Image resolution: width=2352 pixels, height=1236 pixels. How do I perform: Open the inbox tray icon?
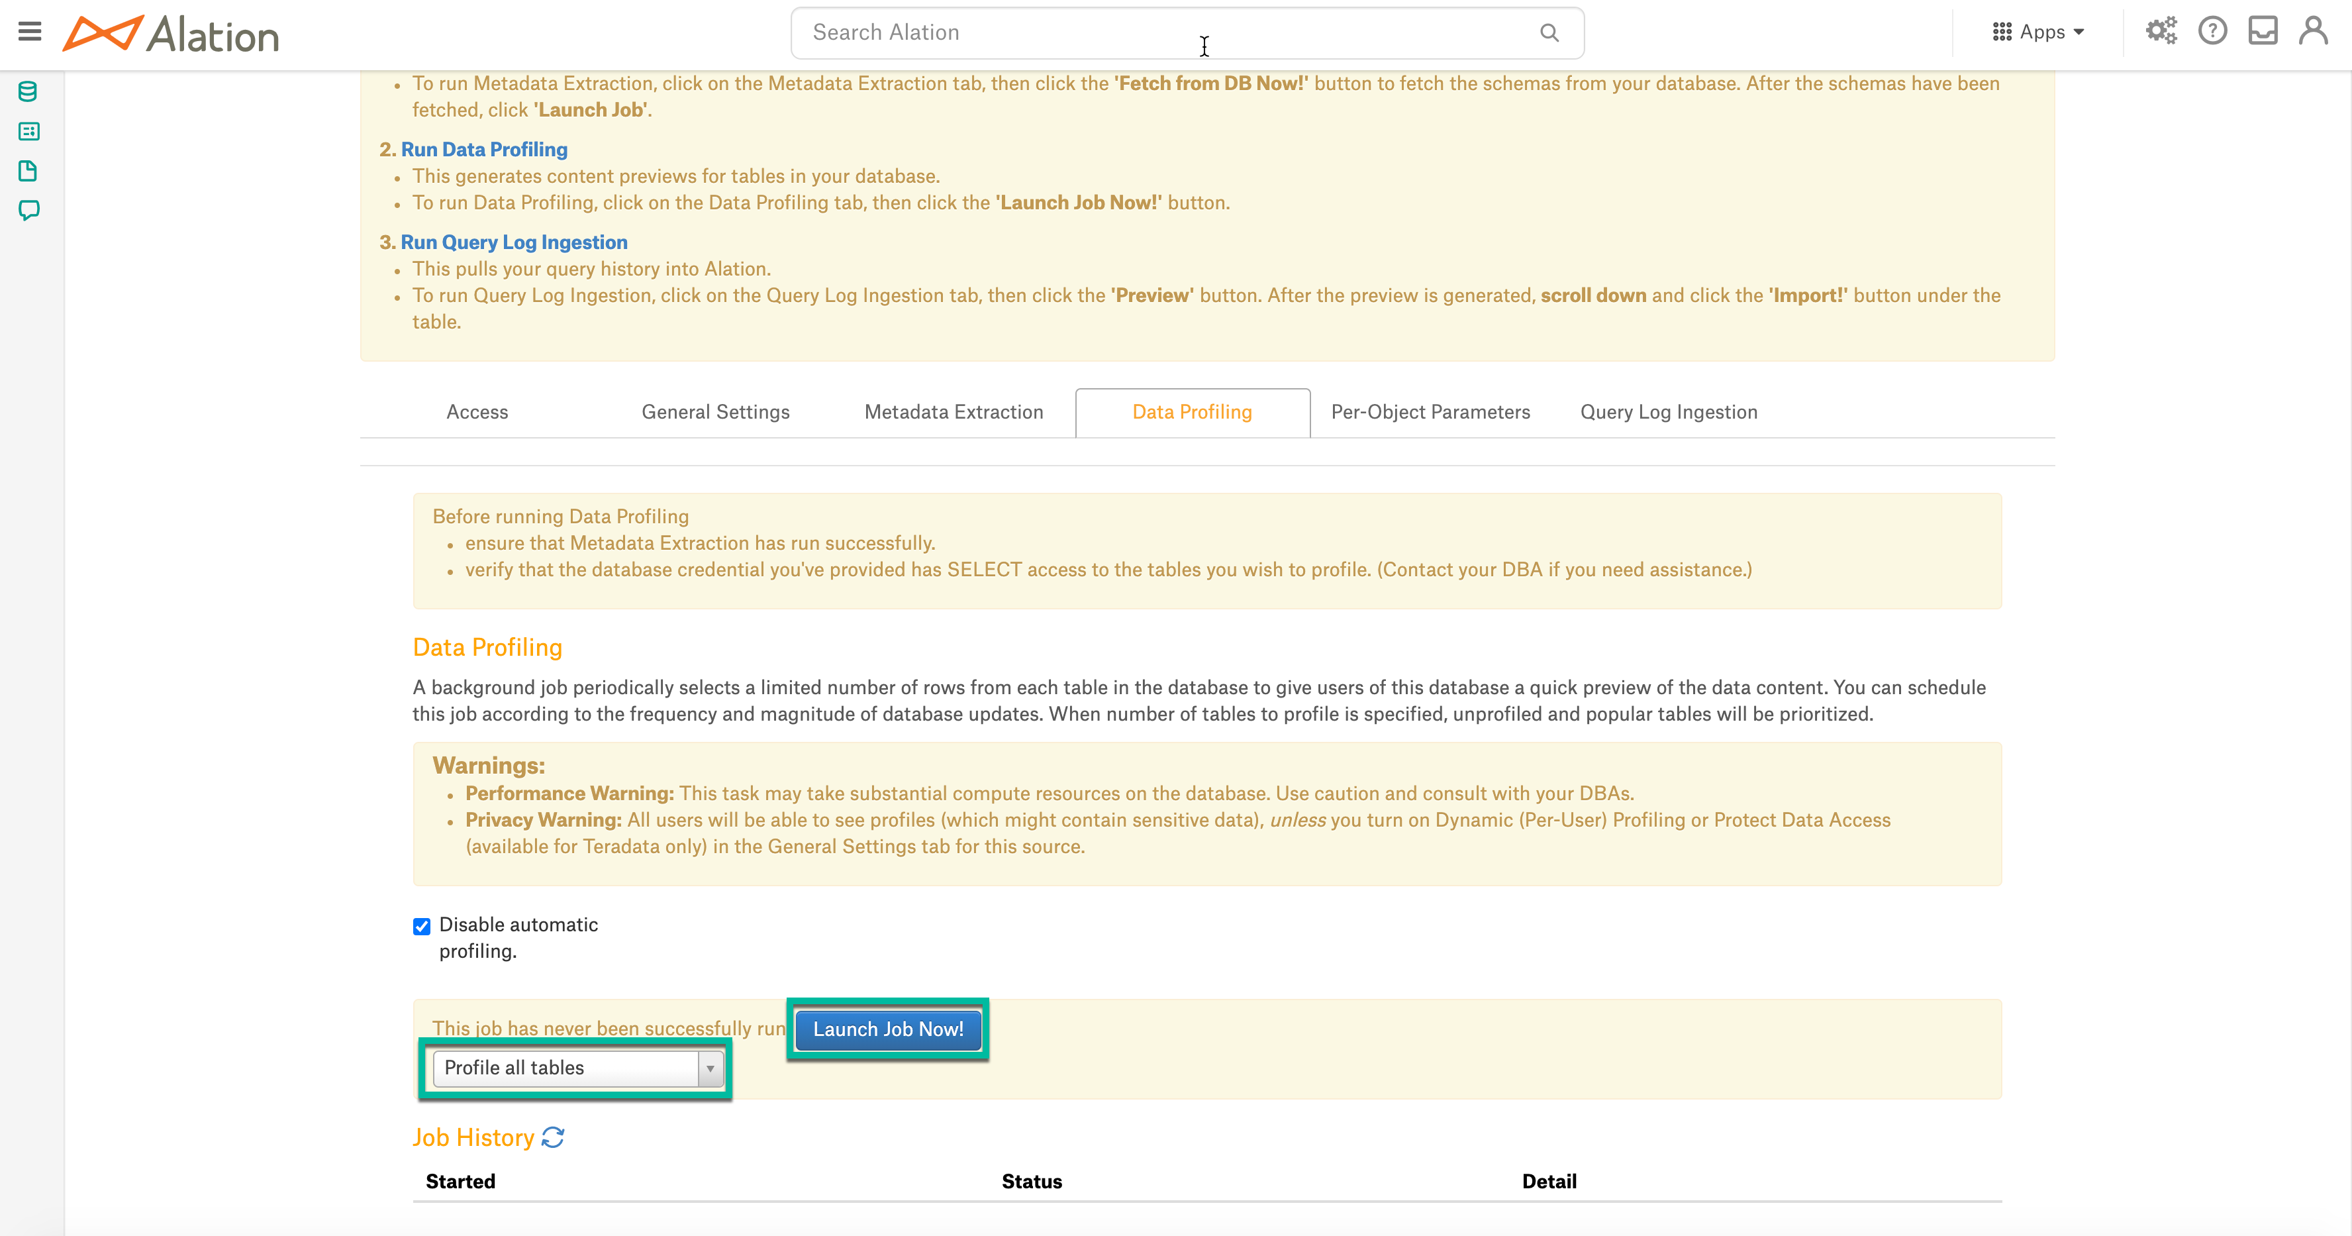coord(2263,31)
